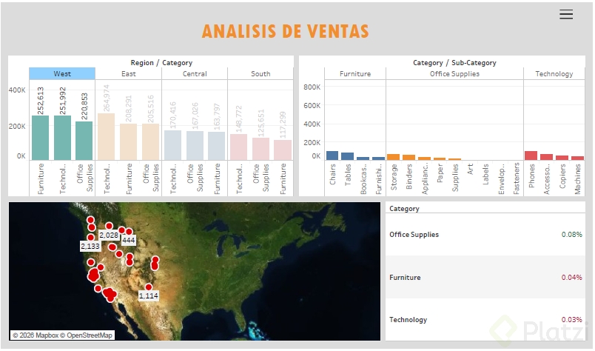Click the Category table header
This screenshot has width=595, height=351.
point(404,209)
